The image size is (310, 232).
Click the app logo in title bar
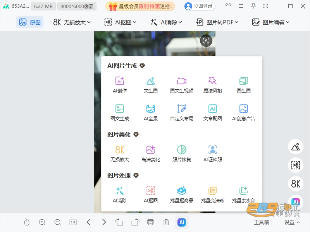[x=6, y=6]
